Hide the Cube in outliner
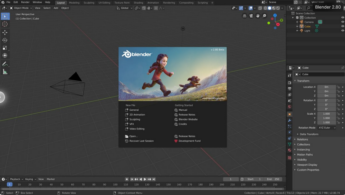 [x=343, y=26]
